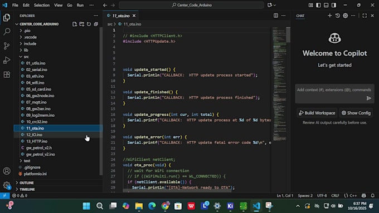Send the chat message arrow
This screenshot has height=213, width=379.
[x=368, y=98]
